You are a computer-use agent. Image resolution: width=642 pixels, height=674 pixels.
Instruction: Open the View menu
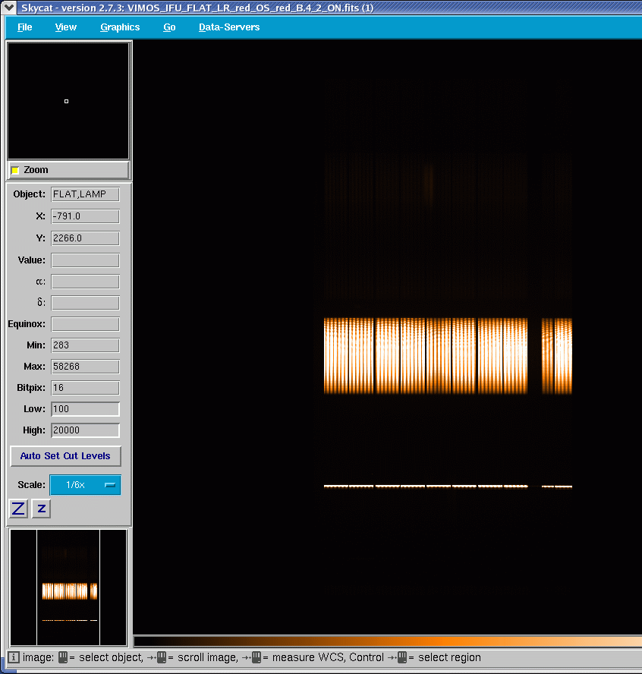[x=66, y=27]
